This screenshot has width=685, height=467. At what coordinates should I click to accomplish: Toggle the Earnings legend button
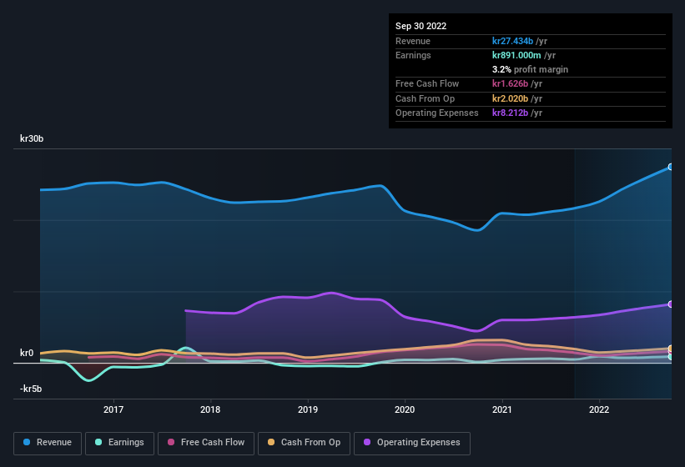point(119,443)
